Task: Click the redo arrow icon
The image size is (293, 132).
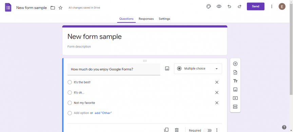Action: click(239, 6)
